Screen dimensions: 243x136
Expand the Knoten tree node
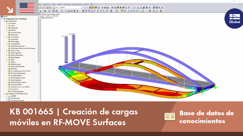[7, 24]
